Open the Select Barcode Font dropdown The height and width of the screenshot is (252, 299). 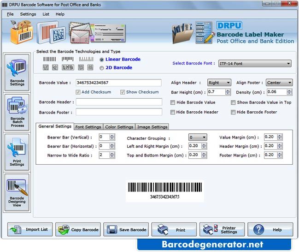click(x=255, y=63)
